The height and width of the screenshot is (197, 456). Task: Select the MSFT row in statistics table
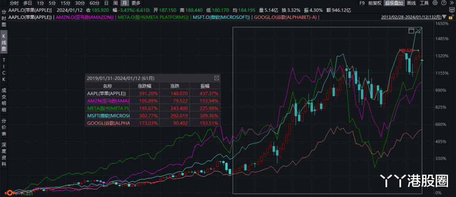click(x=153, y=115)
